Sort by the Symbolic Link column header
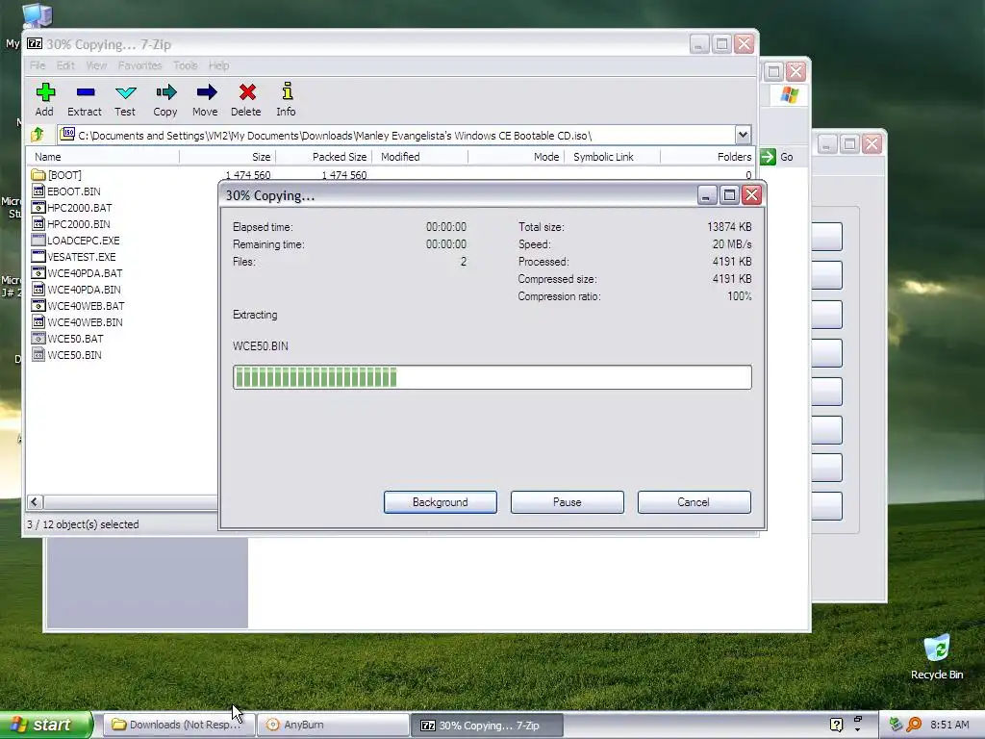985x739 pixels. tap(612, 157)
